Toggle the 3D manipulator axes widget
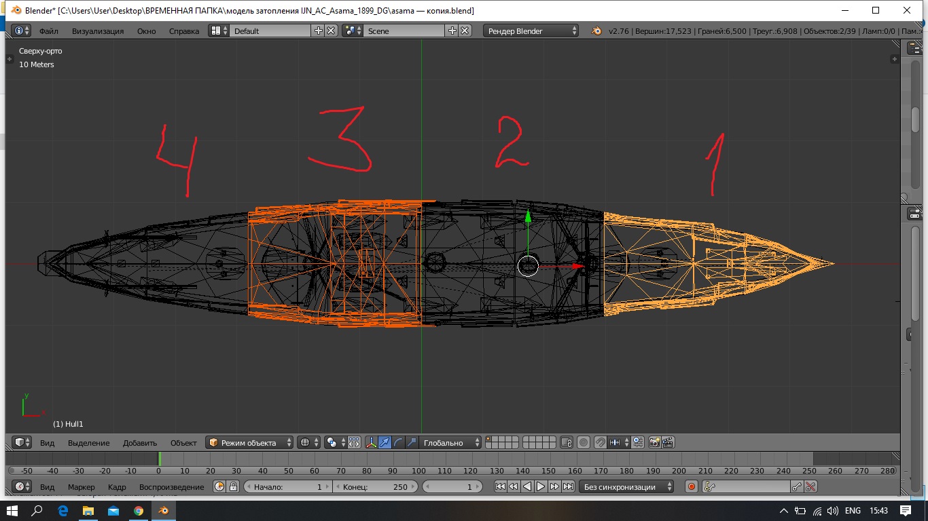The height and width of the screenshot is (521, 928). 372,442
